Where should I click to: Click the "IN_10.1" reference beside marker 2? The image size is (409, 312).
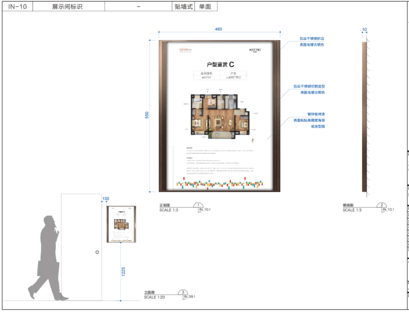click(x=388, y=209)
